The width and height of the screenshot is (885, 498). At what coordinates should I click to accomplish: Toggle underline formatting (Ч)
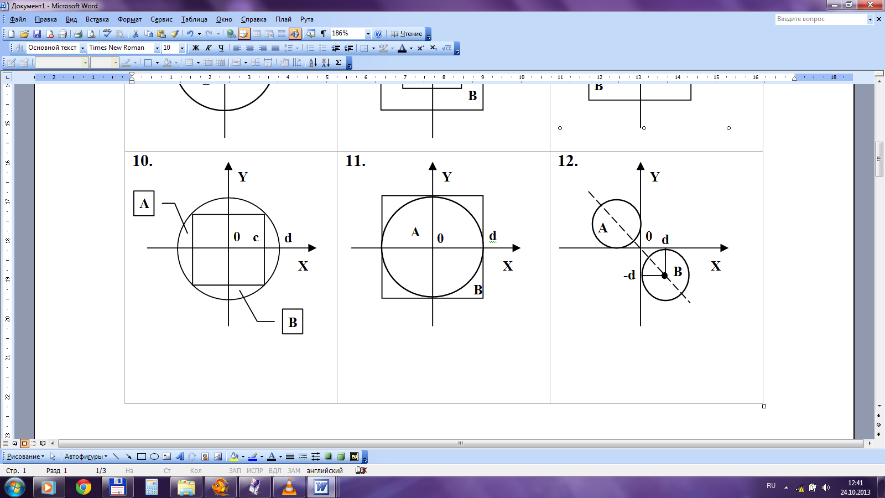coord(221,48)
